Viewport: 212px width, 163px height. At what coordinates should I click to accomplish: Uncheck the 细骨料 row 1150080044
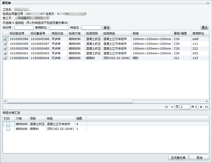tap(6, 58)
